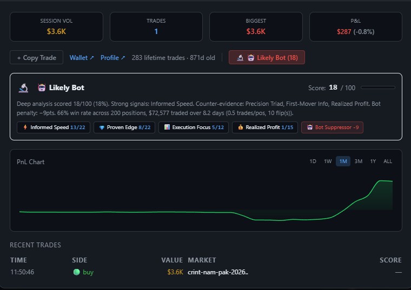Switch PnL chart to 1Y range
The height and width of the screenshot is (290, 411).
(373, 161)
